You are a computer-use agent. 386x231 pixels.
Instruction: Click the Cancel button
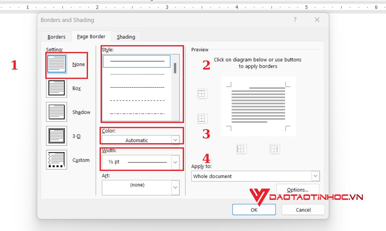tap(303, 210)
